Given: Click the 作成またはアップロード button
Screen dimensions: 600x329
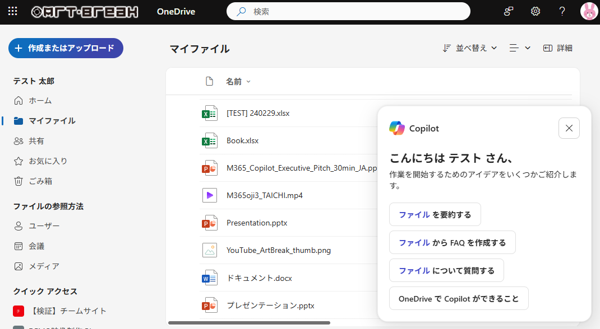Looking at the screenshot, I should point(66,48).
